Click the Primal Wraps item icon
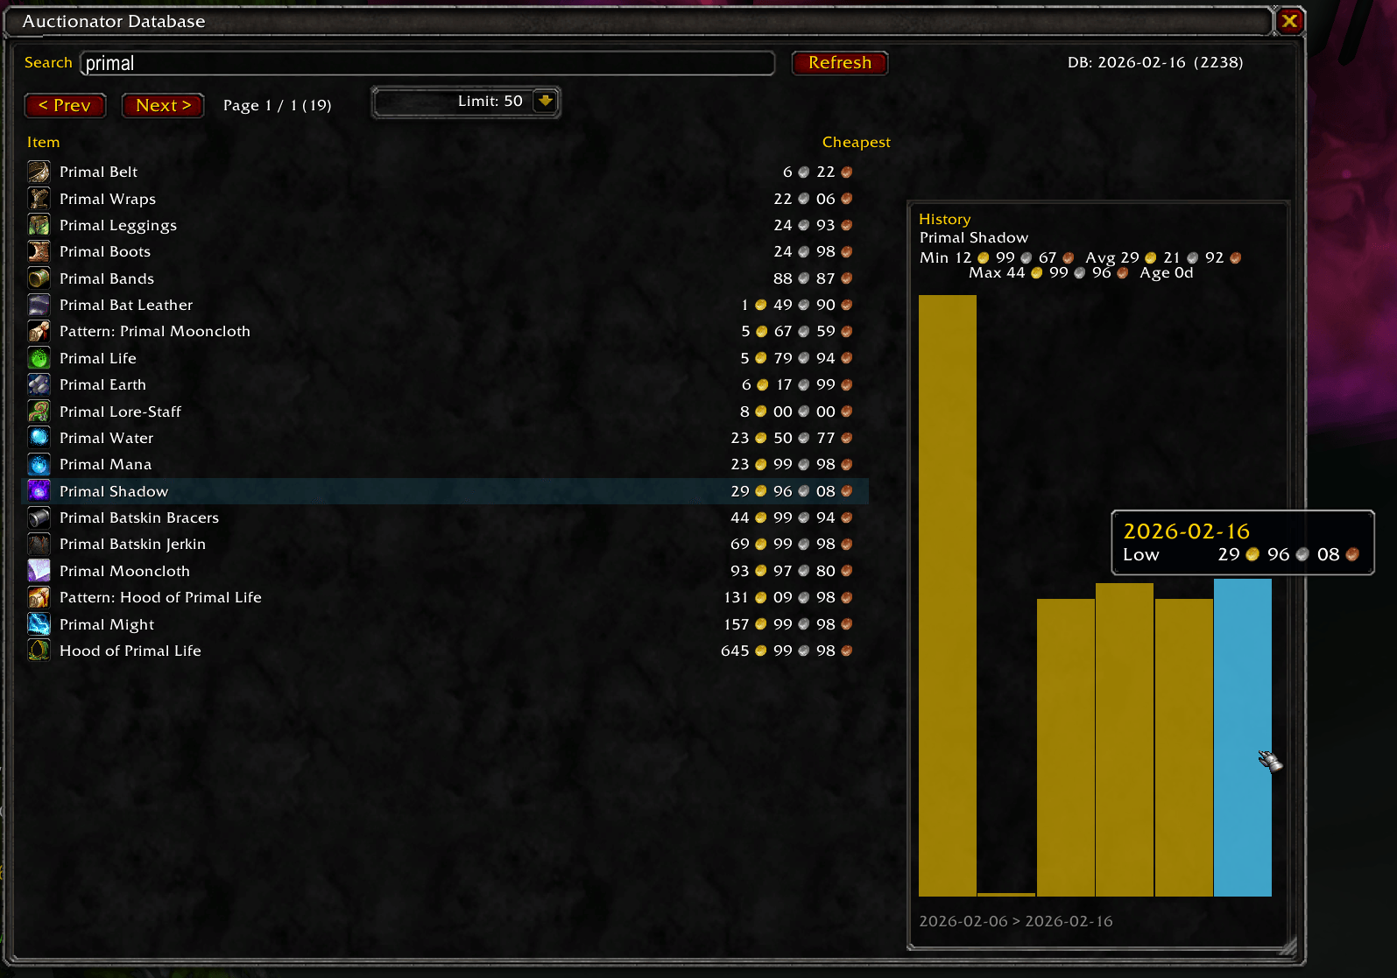 click(39, 199)
